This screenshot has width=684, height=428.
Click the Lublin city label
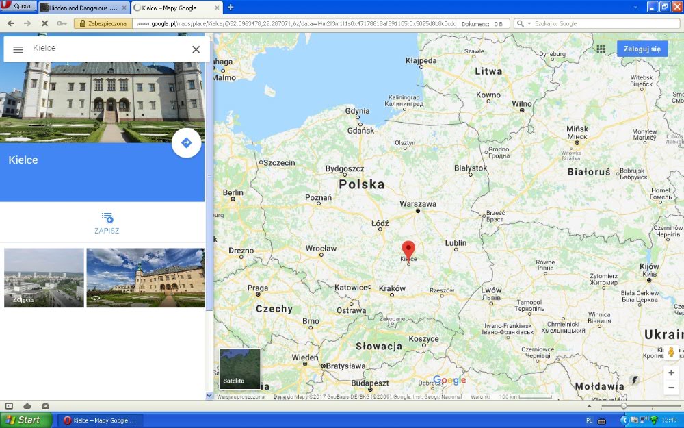[456, 243]
